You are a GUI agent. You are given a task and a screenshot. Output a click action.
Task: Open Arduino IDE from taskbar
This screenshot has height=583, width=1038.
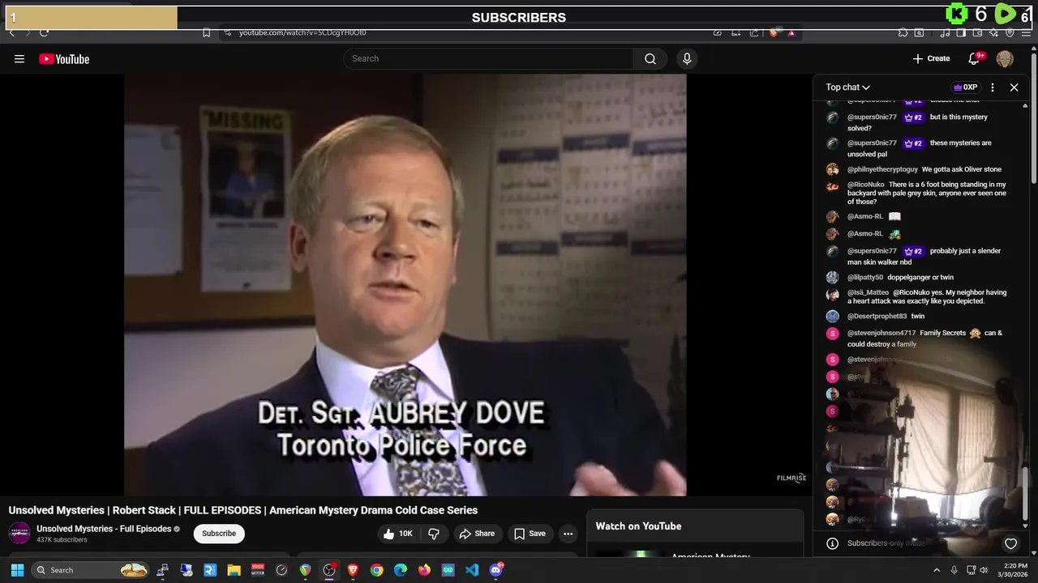point(448,570)
